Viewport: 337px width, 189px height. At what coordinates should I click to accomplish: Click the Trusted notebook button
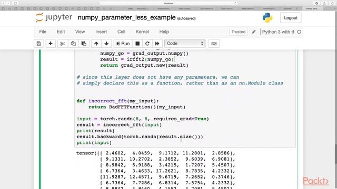239,31
